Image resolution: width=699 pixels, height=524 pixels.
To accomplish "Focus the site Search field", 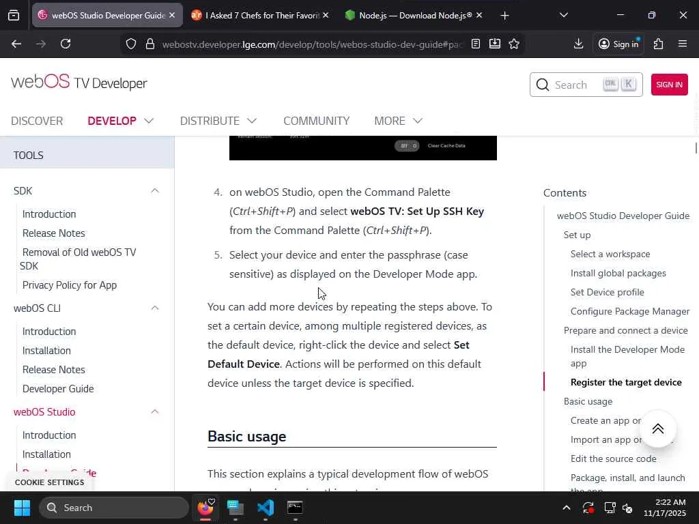I will [x=586, y=85].
